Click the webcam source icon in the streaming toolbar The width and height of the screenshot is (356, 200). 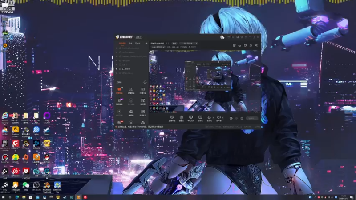pyautogui.click(x=181, y=117)
